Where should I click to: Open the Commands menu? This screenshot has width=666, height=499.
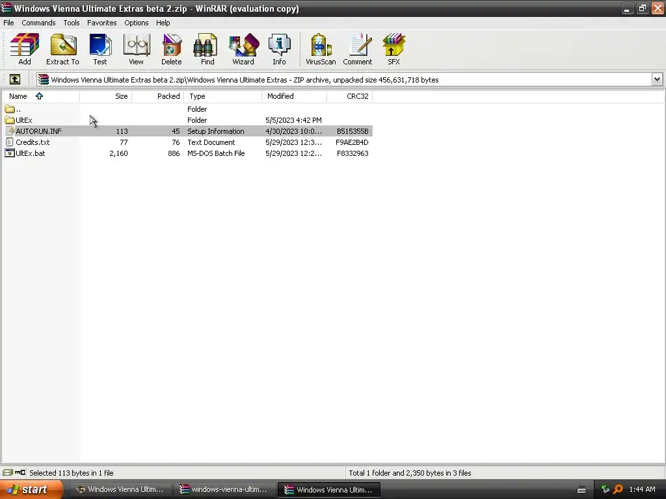[x=38, y=23]
